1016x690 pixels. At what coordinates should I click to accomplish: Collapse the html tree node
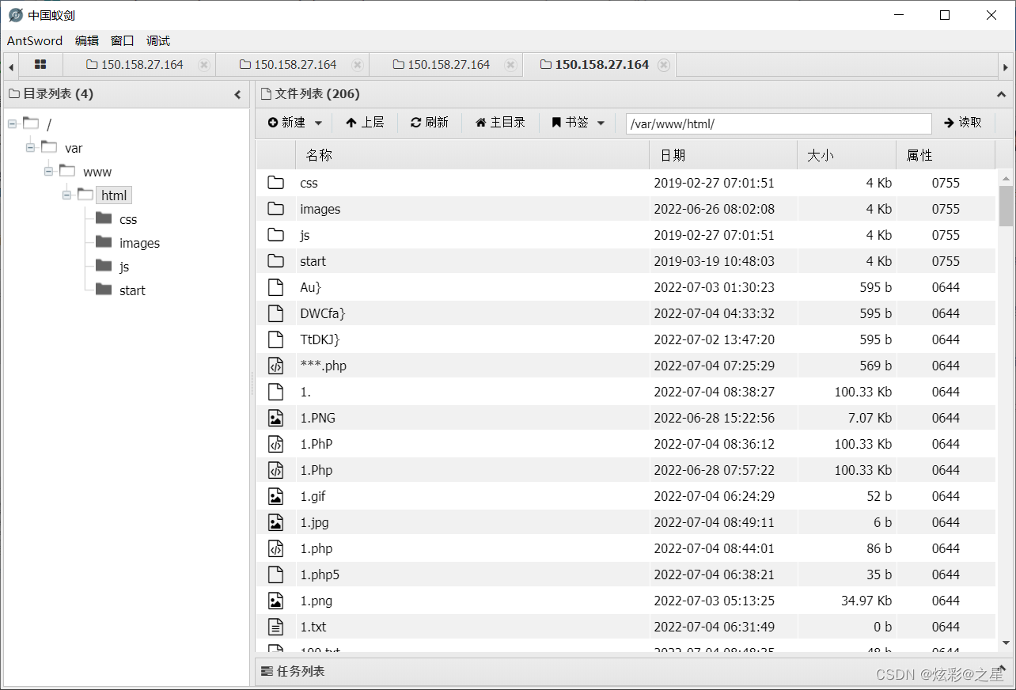pos(67,195)
